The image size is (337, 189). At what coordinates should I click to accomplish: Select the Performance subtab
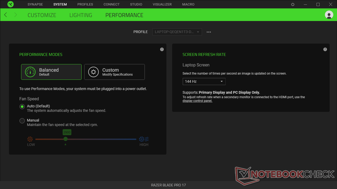(124, 15)
